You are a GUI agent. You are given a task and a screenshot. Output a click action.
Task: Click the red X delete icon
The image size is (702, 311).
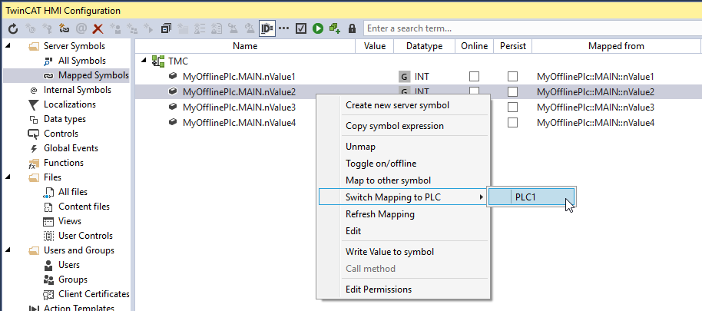98,28
